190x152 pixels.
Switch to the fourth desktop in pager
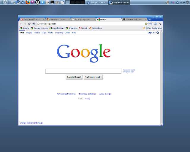[x=82, y=2]
